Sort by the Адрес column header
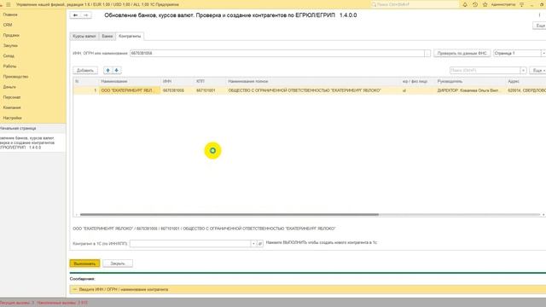 pos(526,81)
